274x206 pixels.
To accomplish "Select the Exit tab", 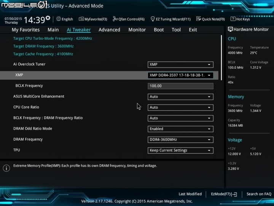I will (193, 30).
